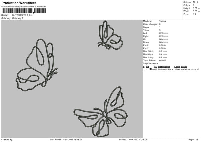Click the Brand column header

click(184, 67)
